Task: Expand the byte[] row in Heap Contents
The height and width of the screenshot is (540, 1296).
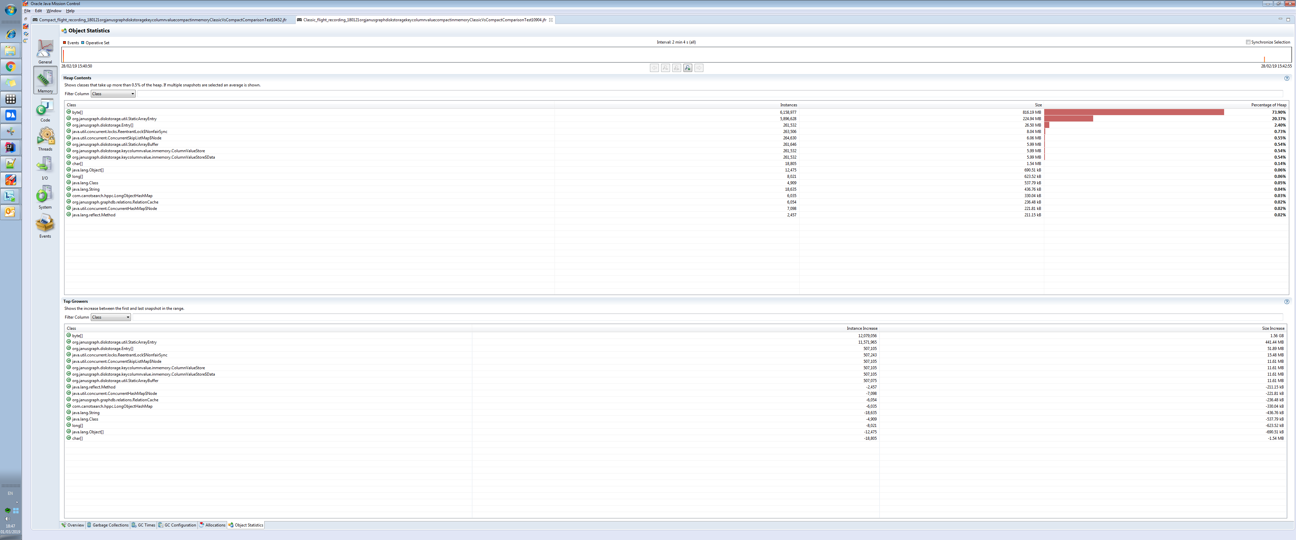Action: click(69, 112)
